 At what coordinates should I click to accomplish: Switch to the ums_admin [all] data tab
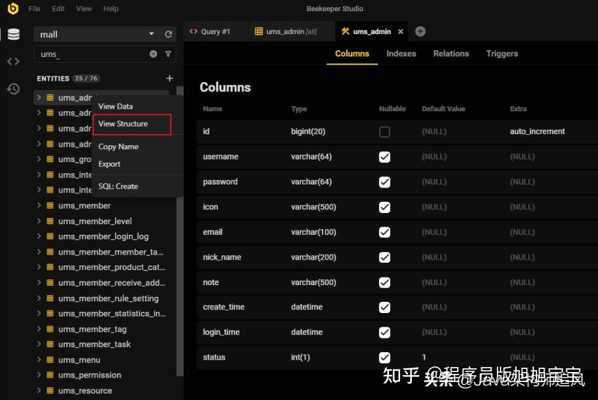pyautogui.click(x=292, y=32)
